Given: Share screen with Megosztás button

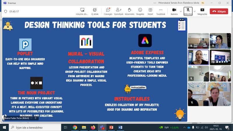Looking at the screenshot, I should pos(202,11).
